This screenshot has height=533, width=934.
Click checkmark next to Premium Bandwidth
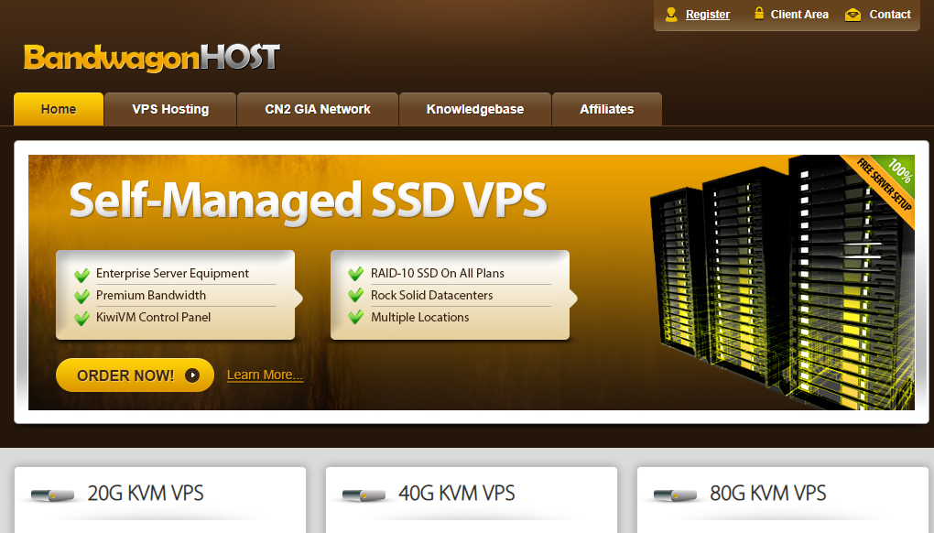tap(82, 296)
